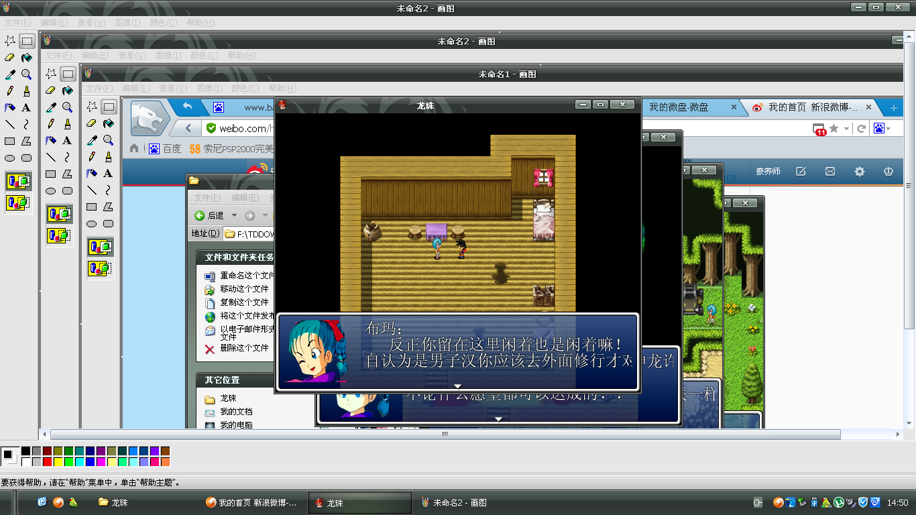Click the CH language indicator in taskbar
Viewport: 916px width, 515px height.
click(758, 502)
